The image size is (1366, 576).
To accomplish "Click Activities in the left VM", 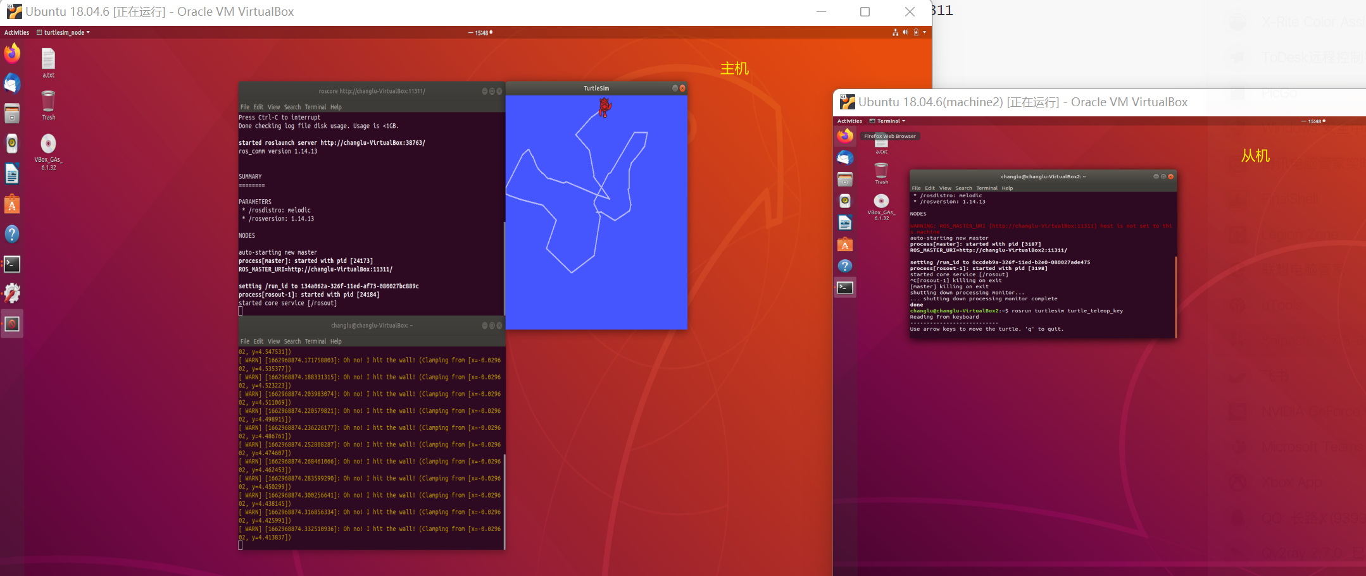I will 16,32.
